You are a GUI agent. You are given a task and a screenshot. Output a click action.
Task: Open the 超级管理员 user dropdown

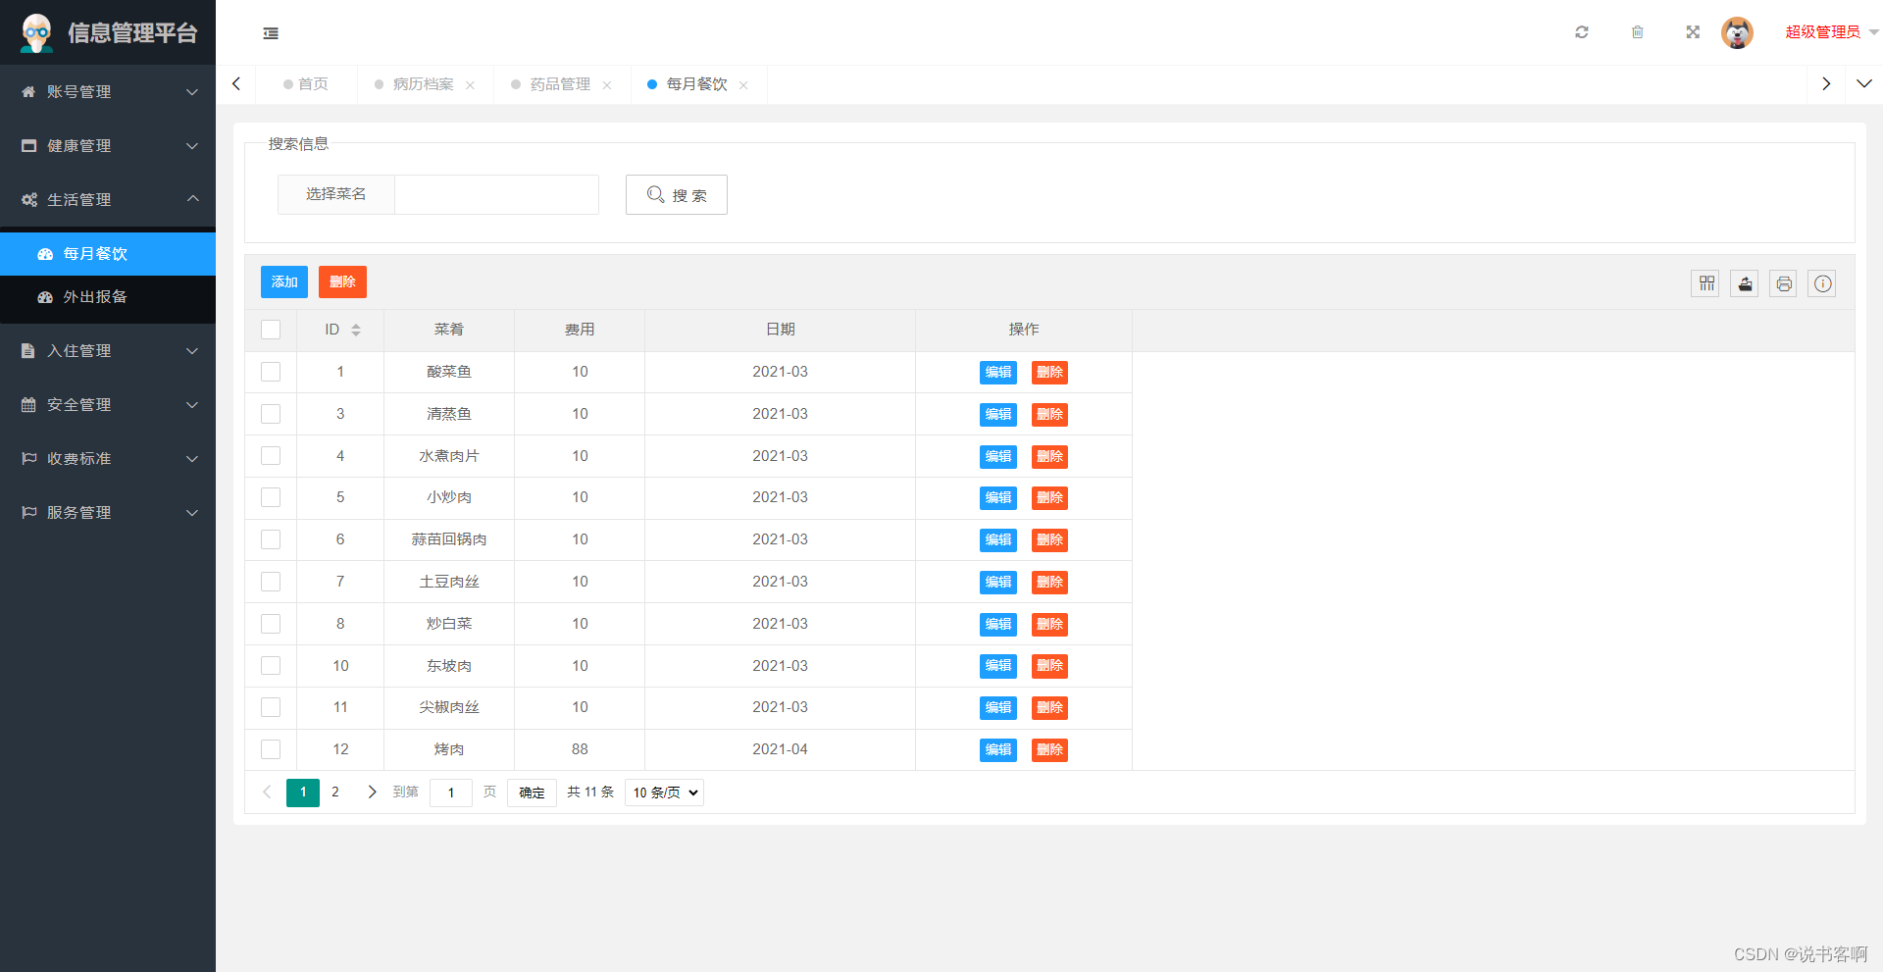pos(1831,32)
